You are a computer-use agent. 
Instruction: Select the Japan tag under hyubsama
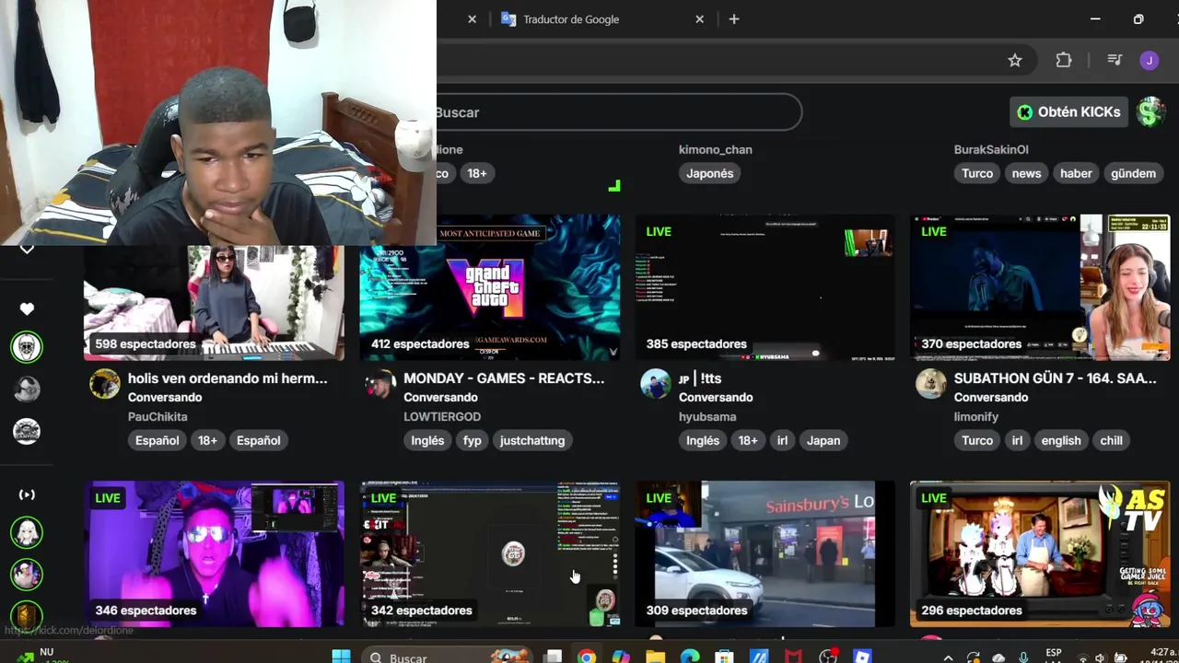click(823, 440)
